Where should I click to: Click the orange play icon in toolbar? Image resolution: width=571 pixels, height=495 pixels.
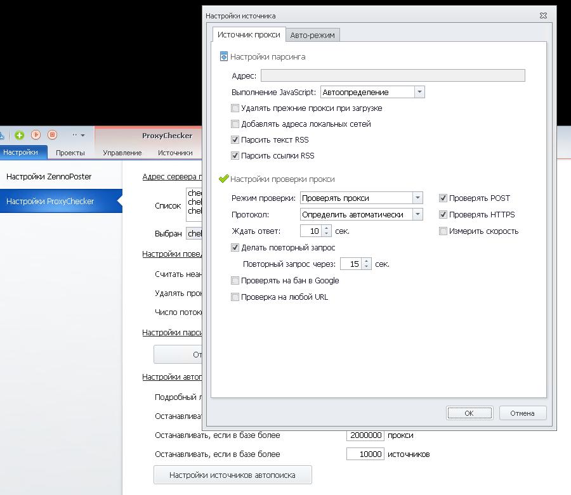pyautogui.click(x=36, y=135)
